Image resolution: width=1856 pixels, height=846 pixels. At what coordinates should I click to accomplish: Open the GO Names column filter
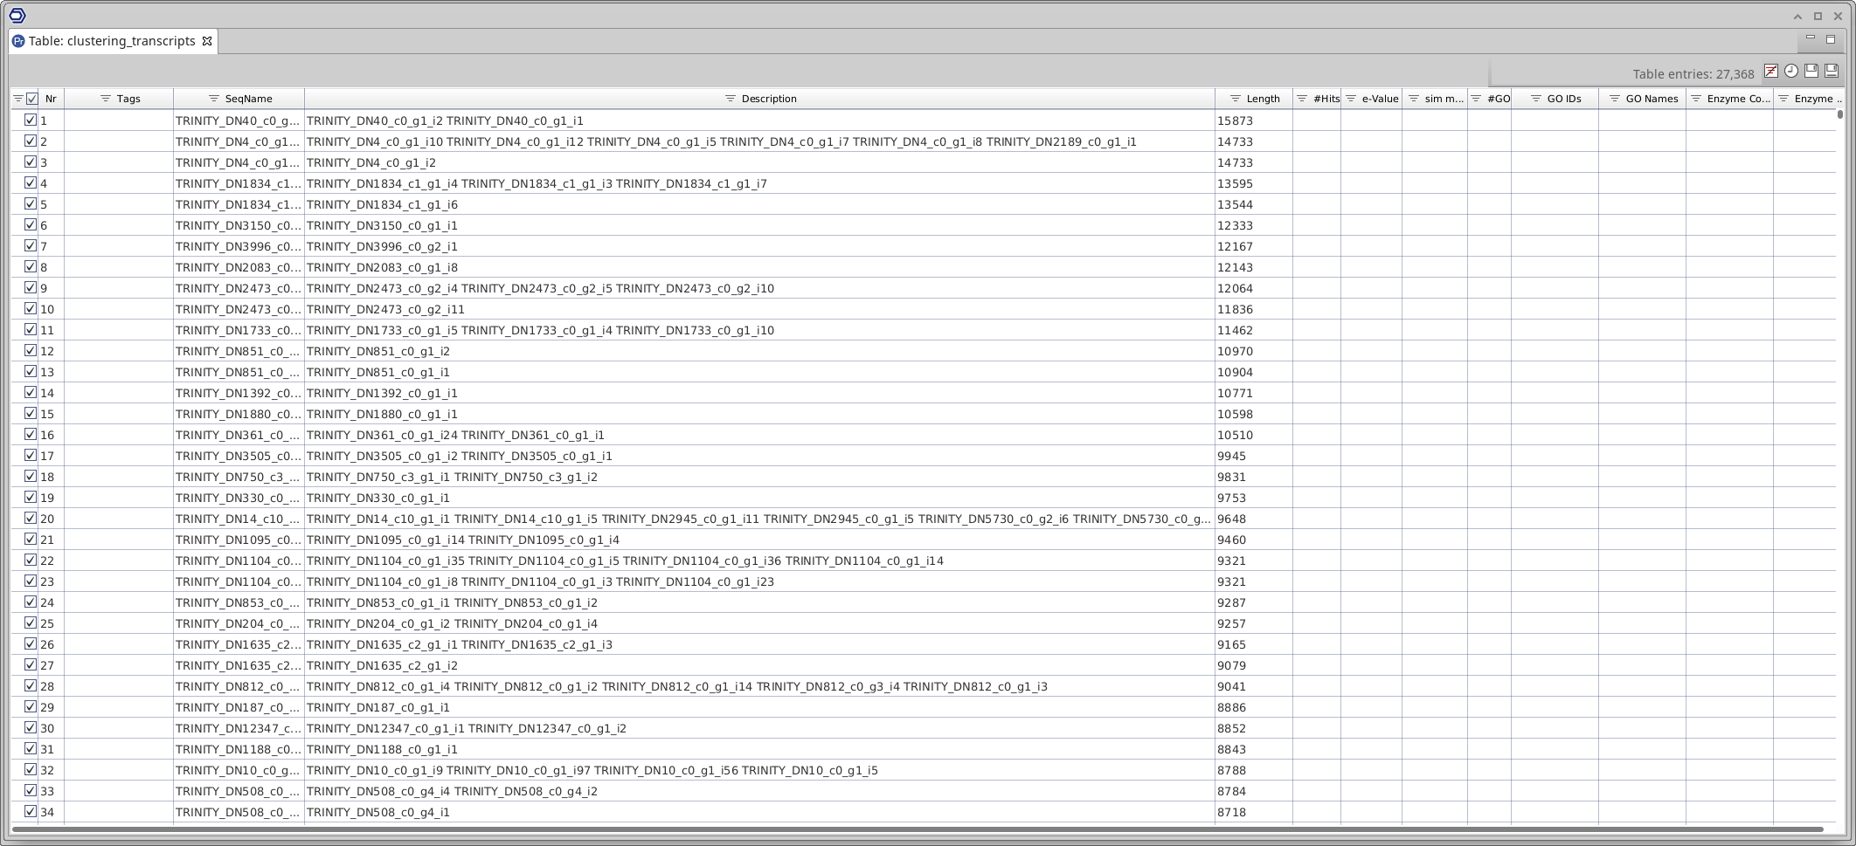coord(1614,99)
